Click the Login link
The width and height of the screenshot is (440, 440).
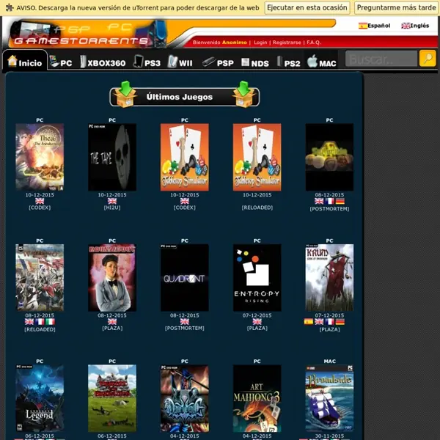coord(260,43)
